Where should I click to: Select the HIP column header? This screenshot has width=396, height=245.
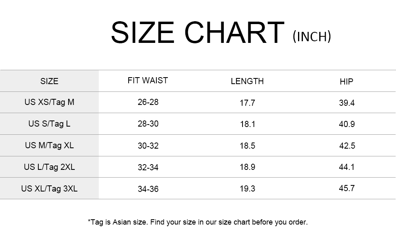347,82
